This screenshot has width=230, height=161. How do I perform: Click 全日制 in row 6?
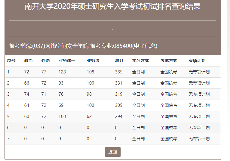coord(138,128)
